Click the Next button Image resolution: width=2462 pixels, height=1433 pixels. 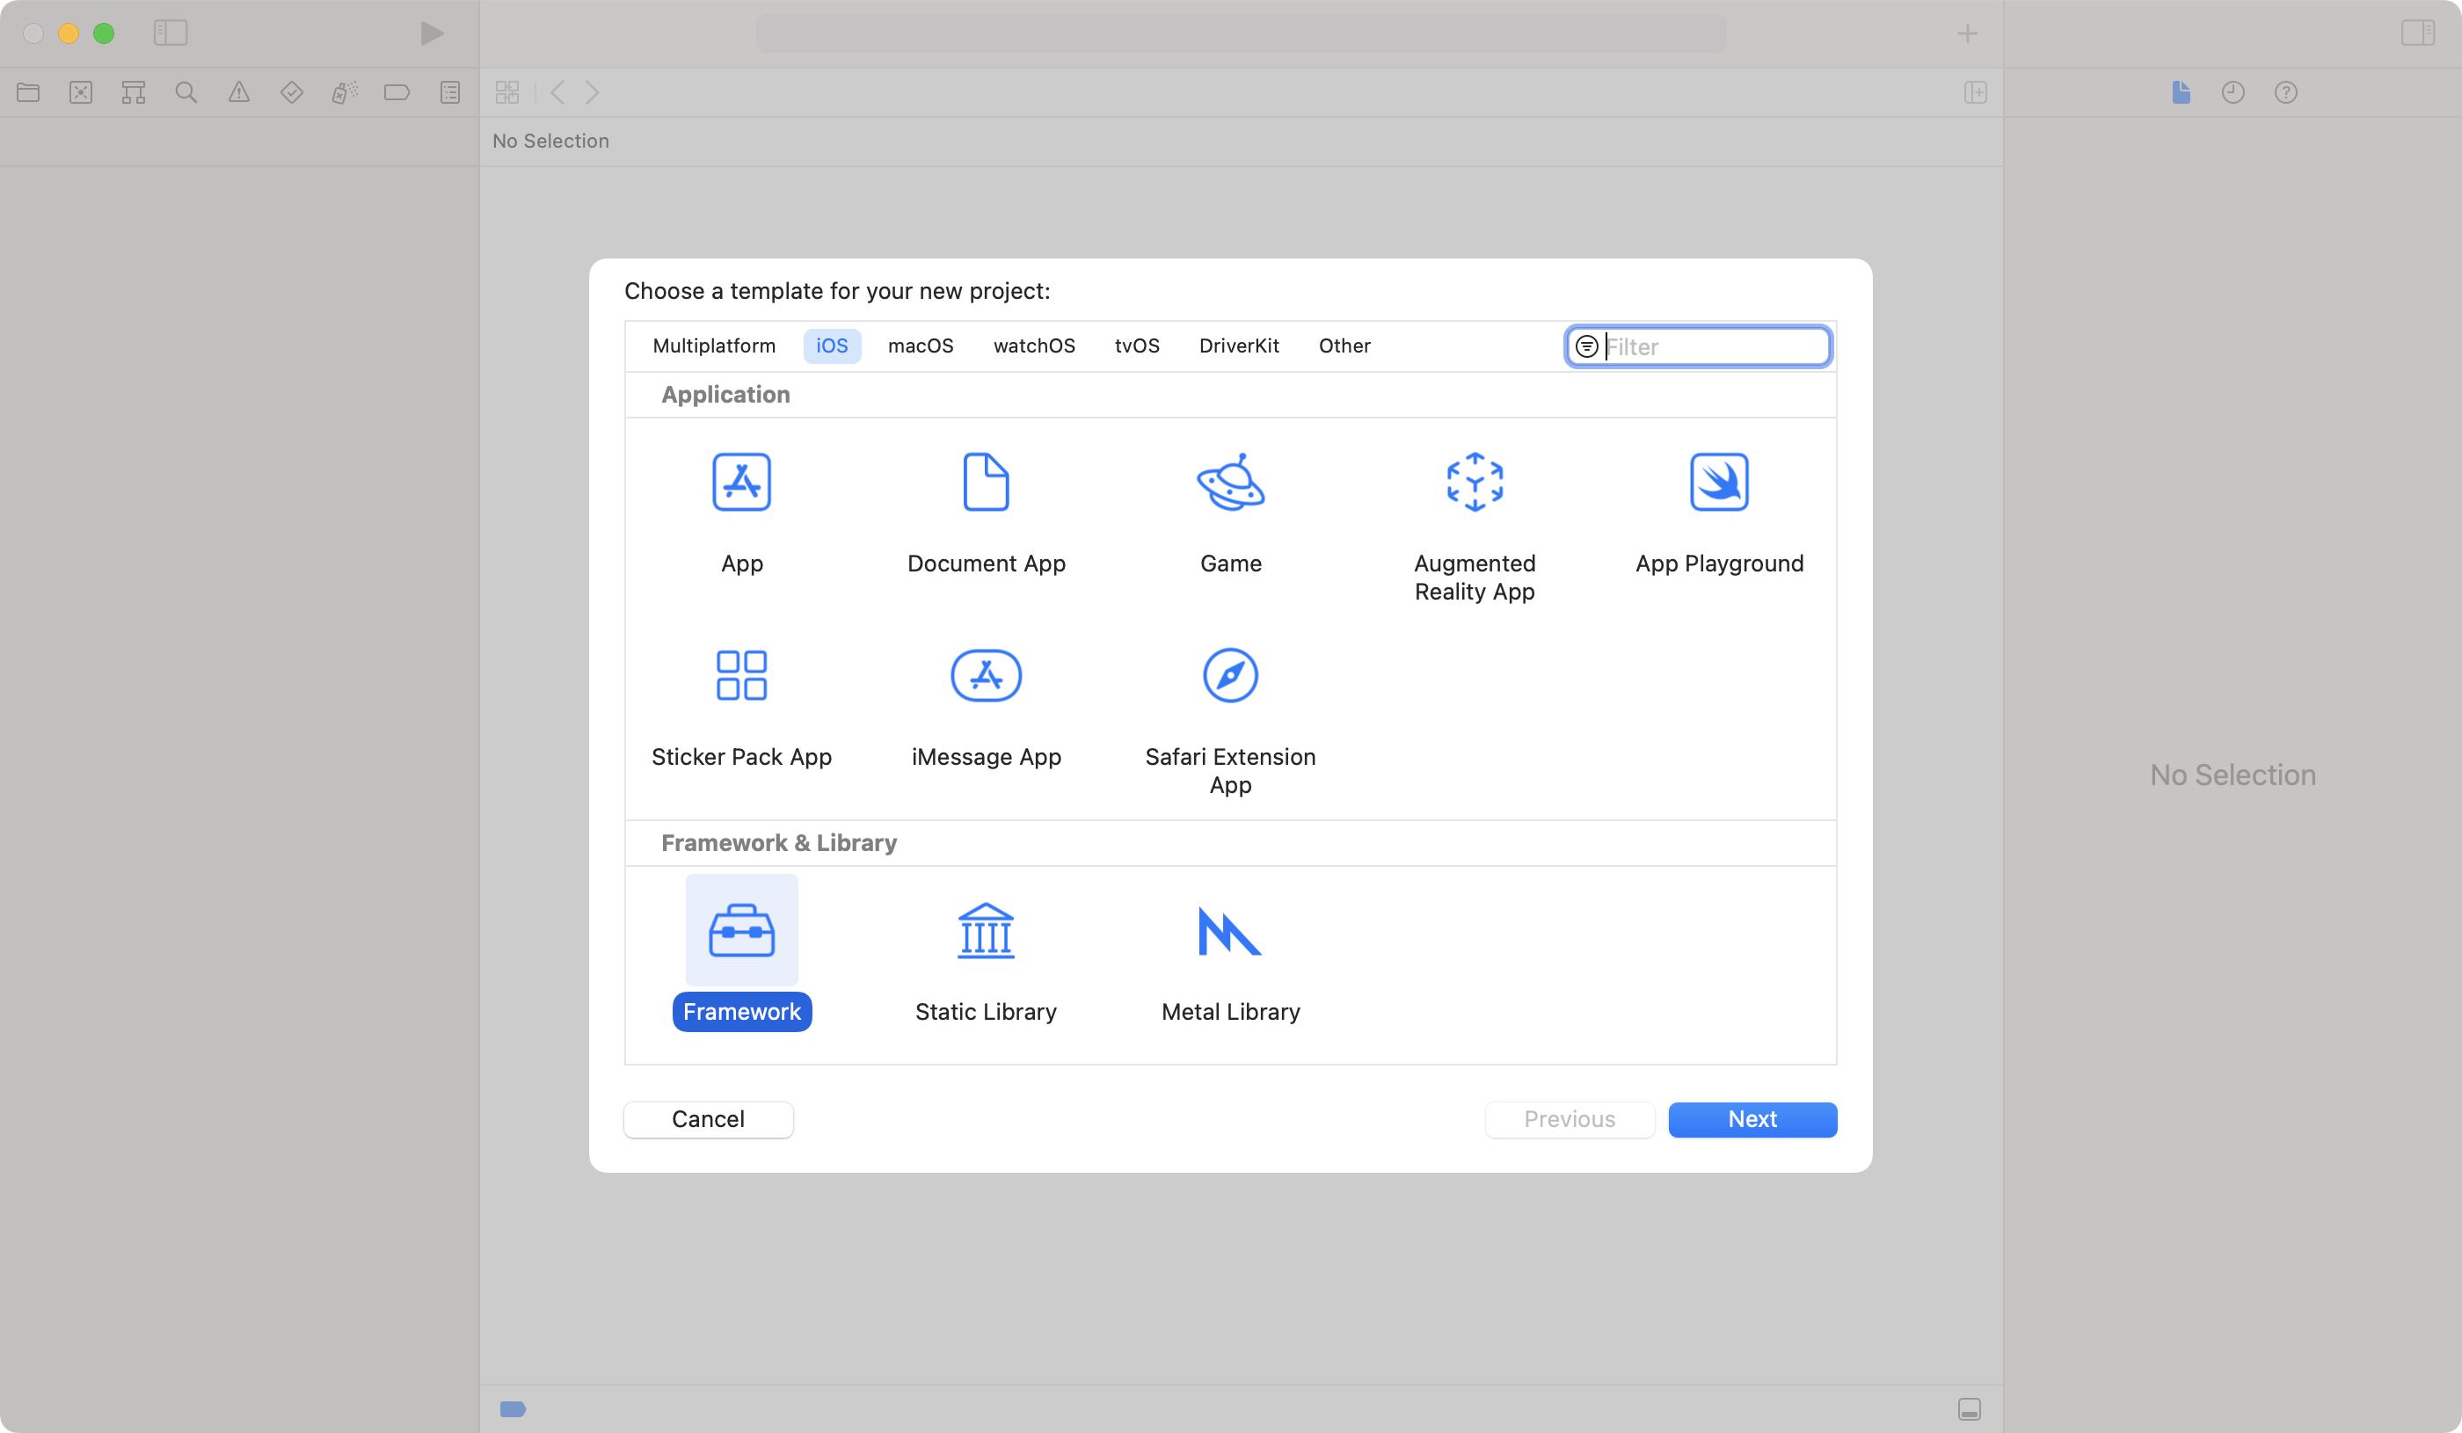pos(1752,1119)
